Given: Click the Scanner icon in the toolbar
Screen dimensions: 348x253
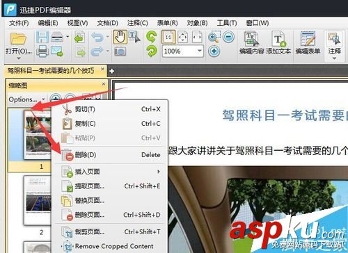Looking at the screenshot, I should click(x=57, y=37).
